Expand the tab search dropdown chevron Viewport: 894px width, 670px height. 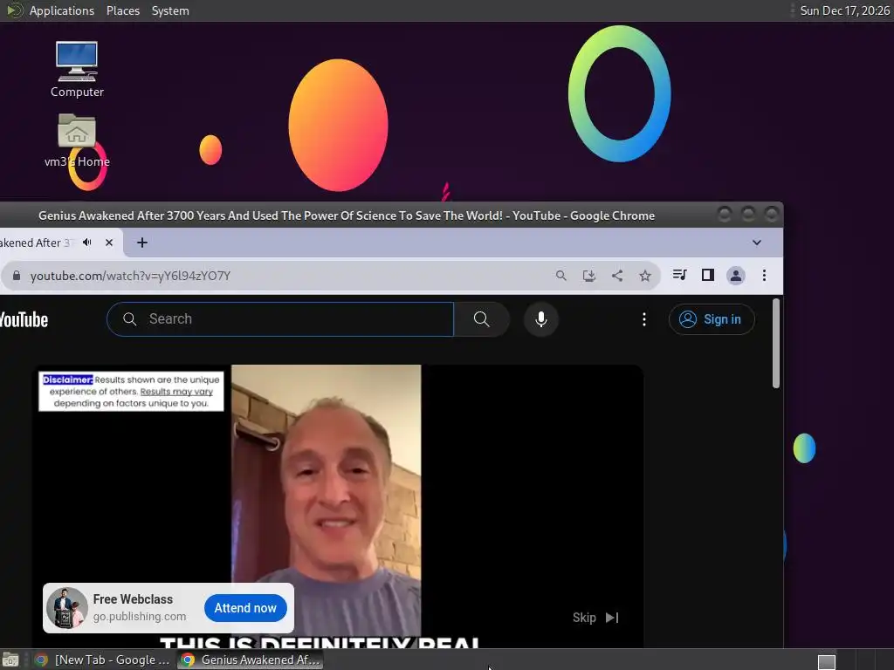[x=757, y=243]
